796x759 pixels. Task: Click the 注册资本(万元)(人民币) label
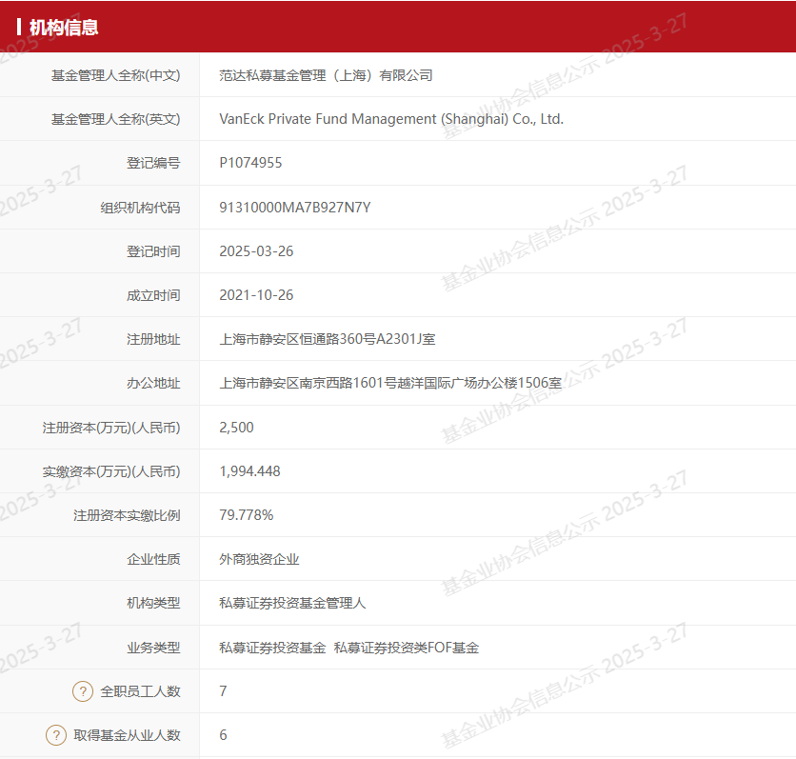(111, 428)
